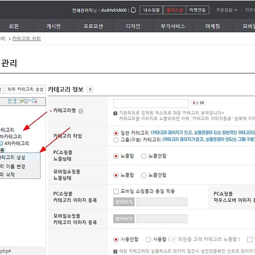Click the expand-all tree icon
This screenshot has width=255, height=255.
pyautogui.click(x=10, y=101)
